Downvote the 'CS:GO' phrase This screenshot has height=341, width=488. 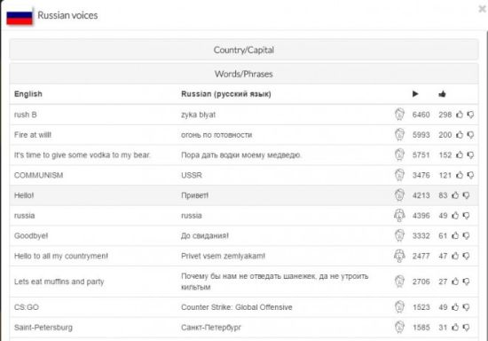point(466,307)
